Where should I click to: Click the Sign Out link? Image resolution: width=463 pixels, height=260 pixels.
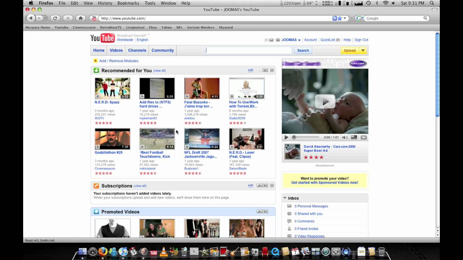pos(361,40)
